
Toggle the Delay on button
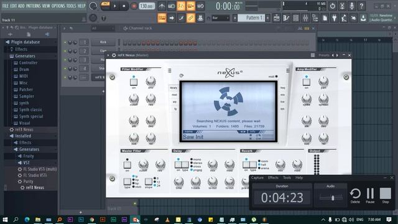178,164
